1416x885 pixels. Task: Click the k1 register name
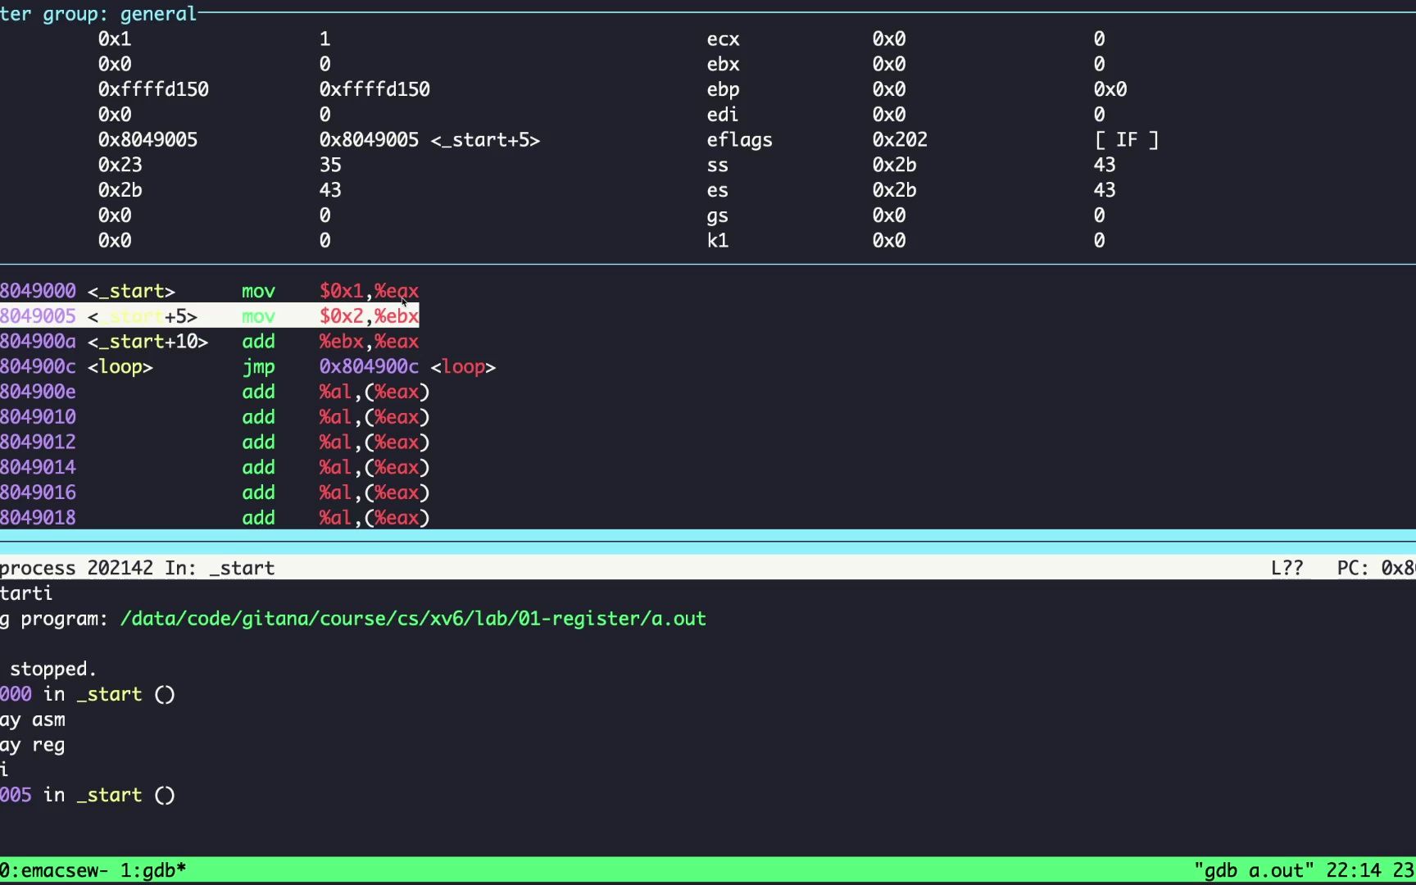pyautogui.click(x=717, y=241)
